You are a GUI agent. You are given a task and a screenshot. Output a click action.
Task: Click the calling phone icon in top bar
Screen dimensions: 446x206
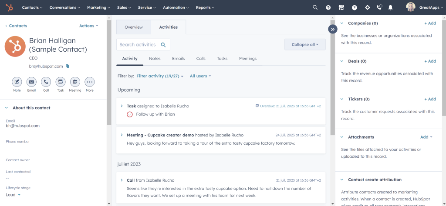[x=379, y=7]
